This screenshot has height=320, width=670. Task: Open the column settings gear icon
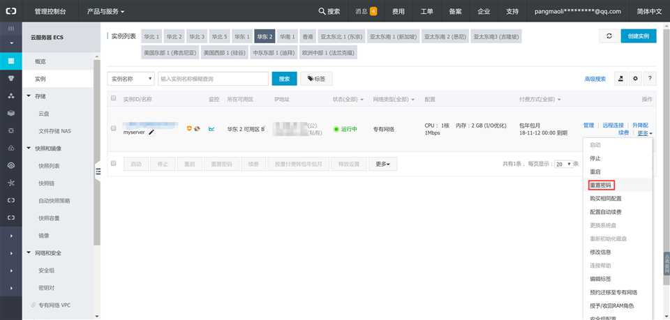point(635,79)
